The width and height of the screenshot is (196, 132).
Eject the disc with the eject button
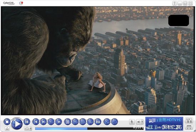[x=7, y=128]
